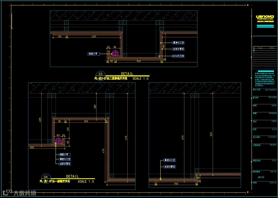The width and height of the screenshot is (278, 198).
Task: Select SCALE 1:5 text under detail 03
Action: click(x=140, y=78)
